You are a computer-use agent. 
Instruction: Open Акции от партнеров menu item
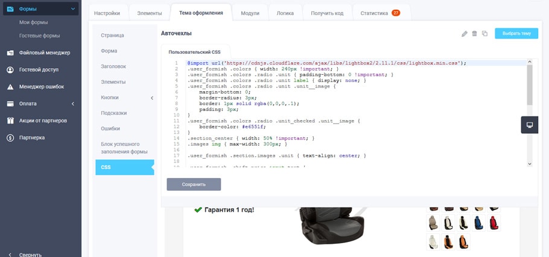tap(43, 121)
